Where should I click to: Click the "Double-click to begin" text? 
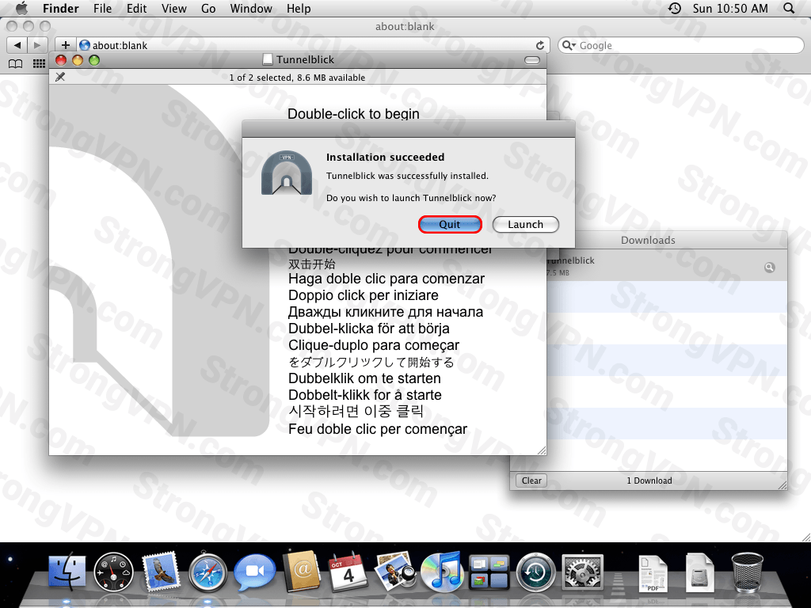(353, 114)
